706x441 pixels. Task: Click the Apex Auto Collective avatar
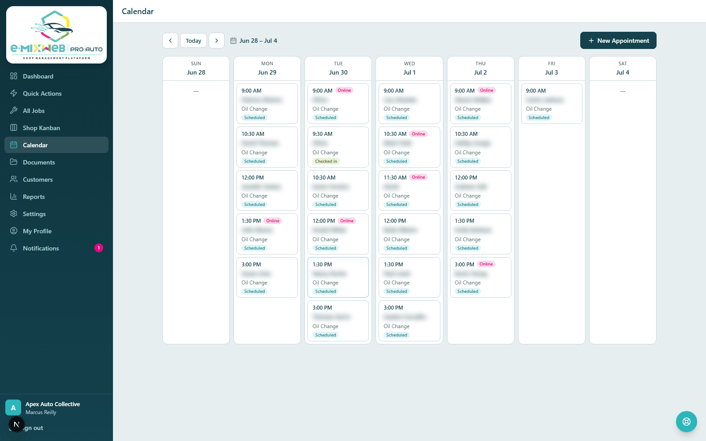(13, 407)
